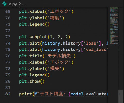
Task: Place cursor on plt.show() line
Action: point(32,82)
